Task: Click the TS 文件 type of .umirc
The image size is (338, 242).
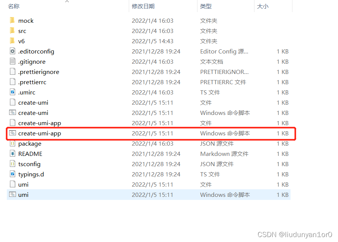Action: point(210,93)
